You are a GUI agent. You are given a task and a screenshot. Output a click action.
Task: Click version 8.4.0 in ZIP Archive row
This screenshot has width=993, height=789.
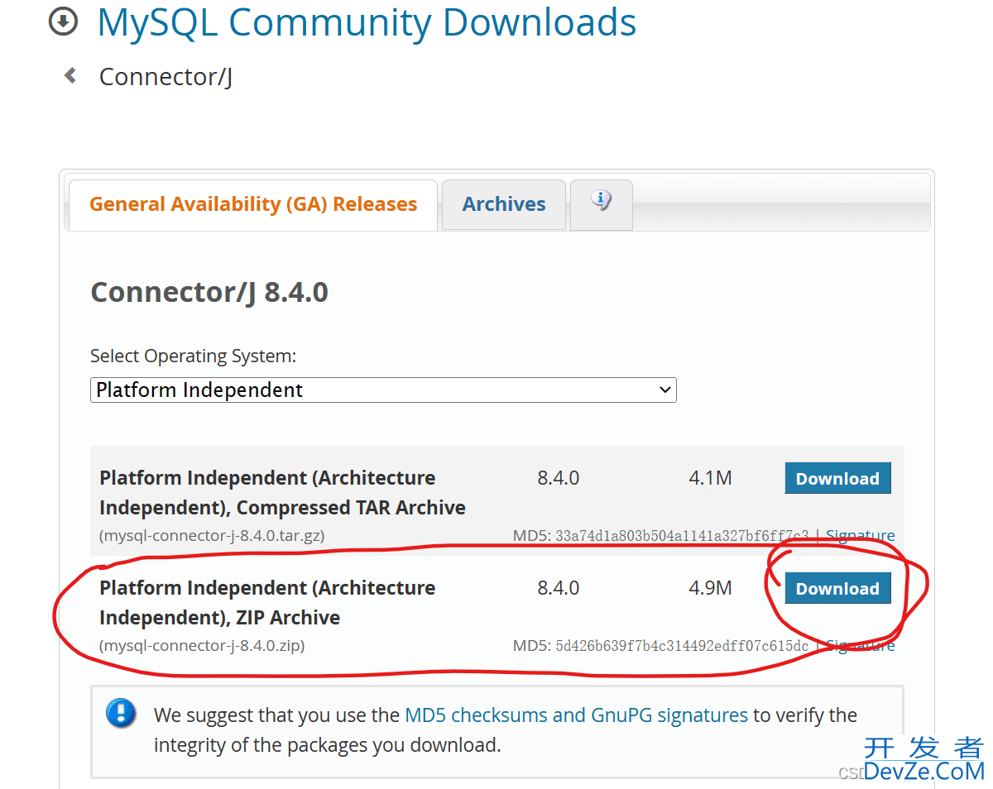(558, 587)
